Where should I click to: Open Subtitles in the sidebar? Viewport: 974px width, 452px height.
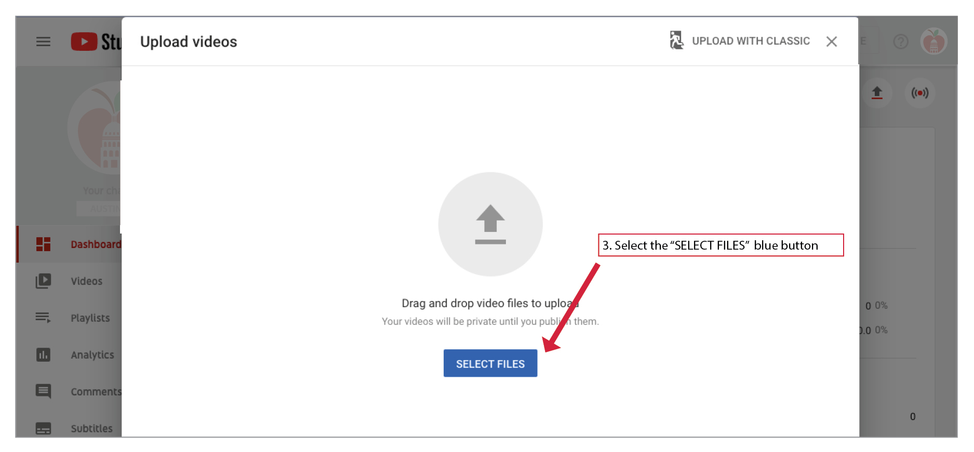[91, 429]
